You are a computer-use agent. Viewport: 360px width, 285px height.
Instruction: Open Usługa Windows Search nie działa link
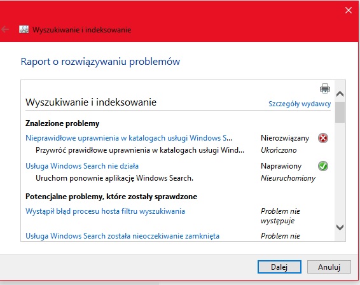click(82, 166)
